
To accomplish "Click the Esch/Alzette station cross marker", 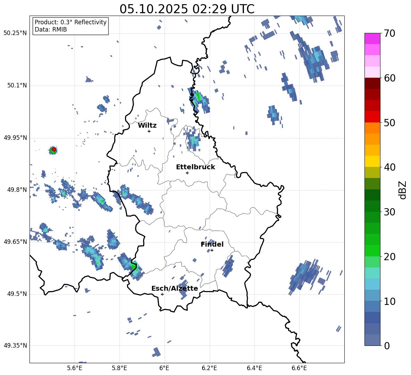I will [x=162, y=294].
